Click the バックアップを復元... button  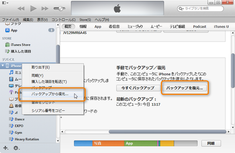pos(184,88)
